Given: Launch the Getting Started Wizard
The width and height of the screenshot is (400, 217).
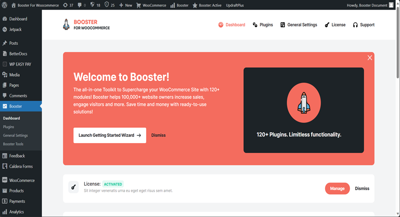Looking at the screenshot, I should tap(110, 135).
